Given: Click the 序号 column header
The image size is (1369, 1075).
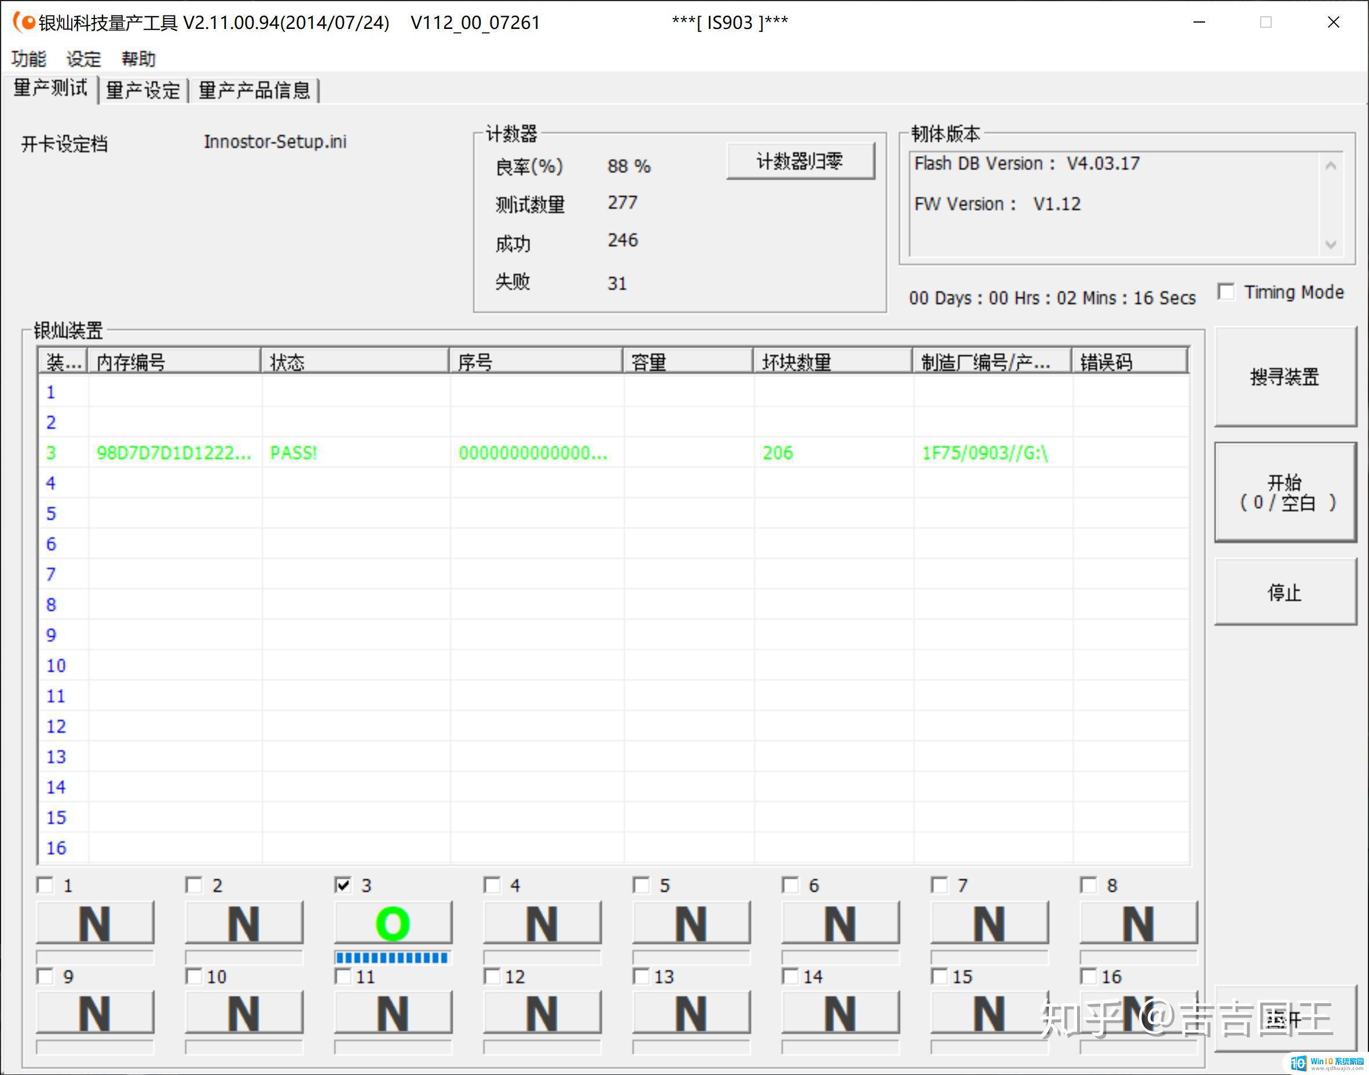Looking at the screenshot, I should 536,361.
